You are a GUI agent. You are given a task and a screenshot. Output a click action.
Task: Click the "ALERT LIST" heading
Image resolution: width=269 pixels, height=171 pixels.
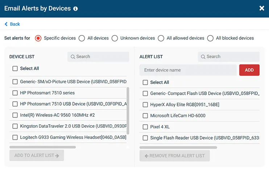[x=151, y=57]
